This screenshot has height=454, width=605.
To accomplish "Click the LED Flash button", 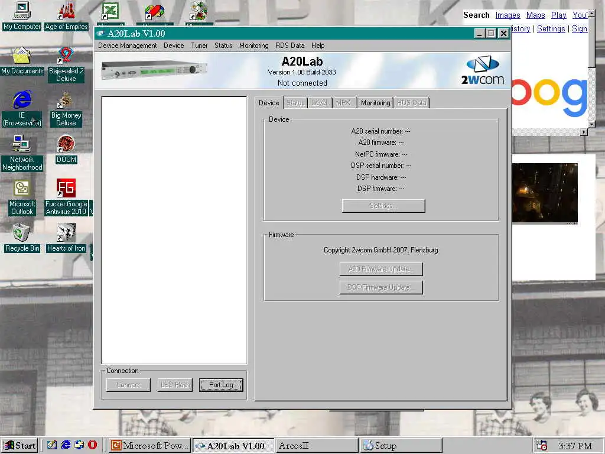I will tap(175, 385).
